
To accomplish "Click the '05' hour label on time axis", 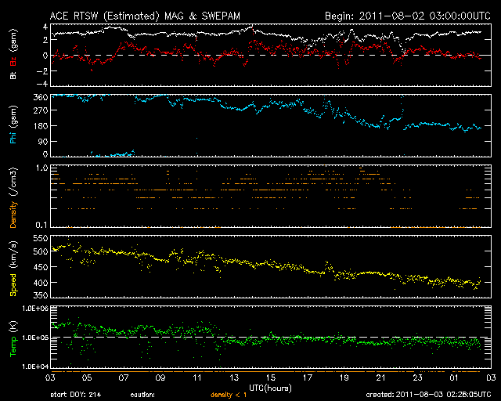I will (x=87, y=378).
